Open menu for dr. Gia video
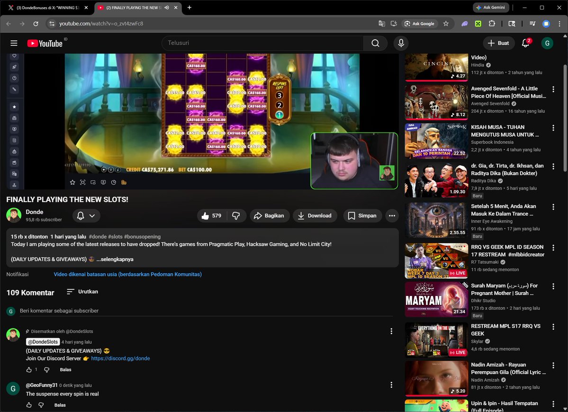This screenshot has height=412, width=568. [x=553, y=167]
